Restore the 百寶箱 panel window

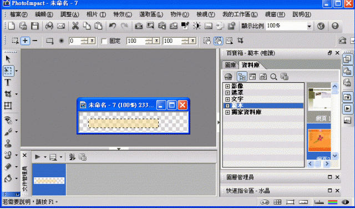pos(330,53)
